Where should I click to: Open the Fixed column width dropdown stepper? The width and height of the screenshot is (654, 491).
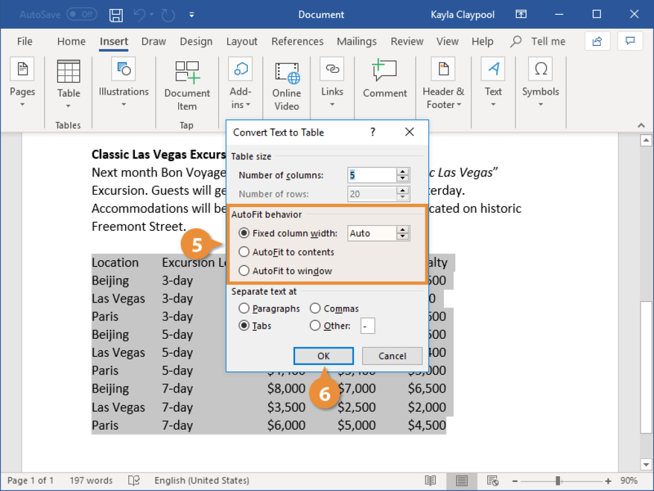[x=403, y=233]
